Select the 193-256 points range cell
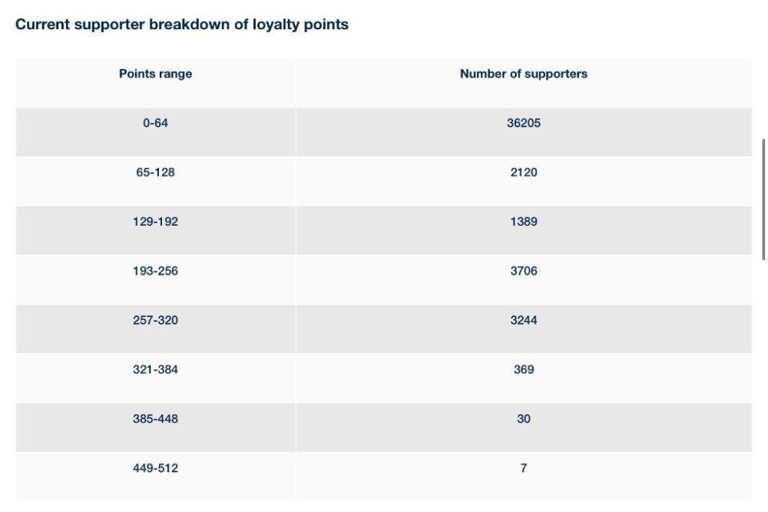The height and width of the screenshot is (512, 768). click(155, 271)
